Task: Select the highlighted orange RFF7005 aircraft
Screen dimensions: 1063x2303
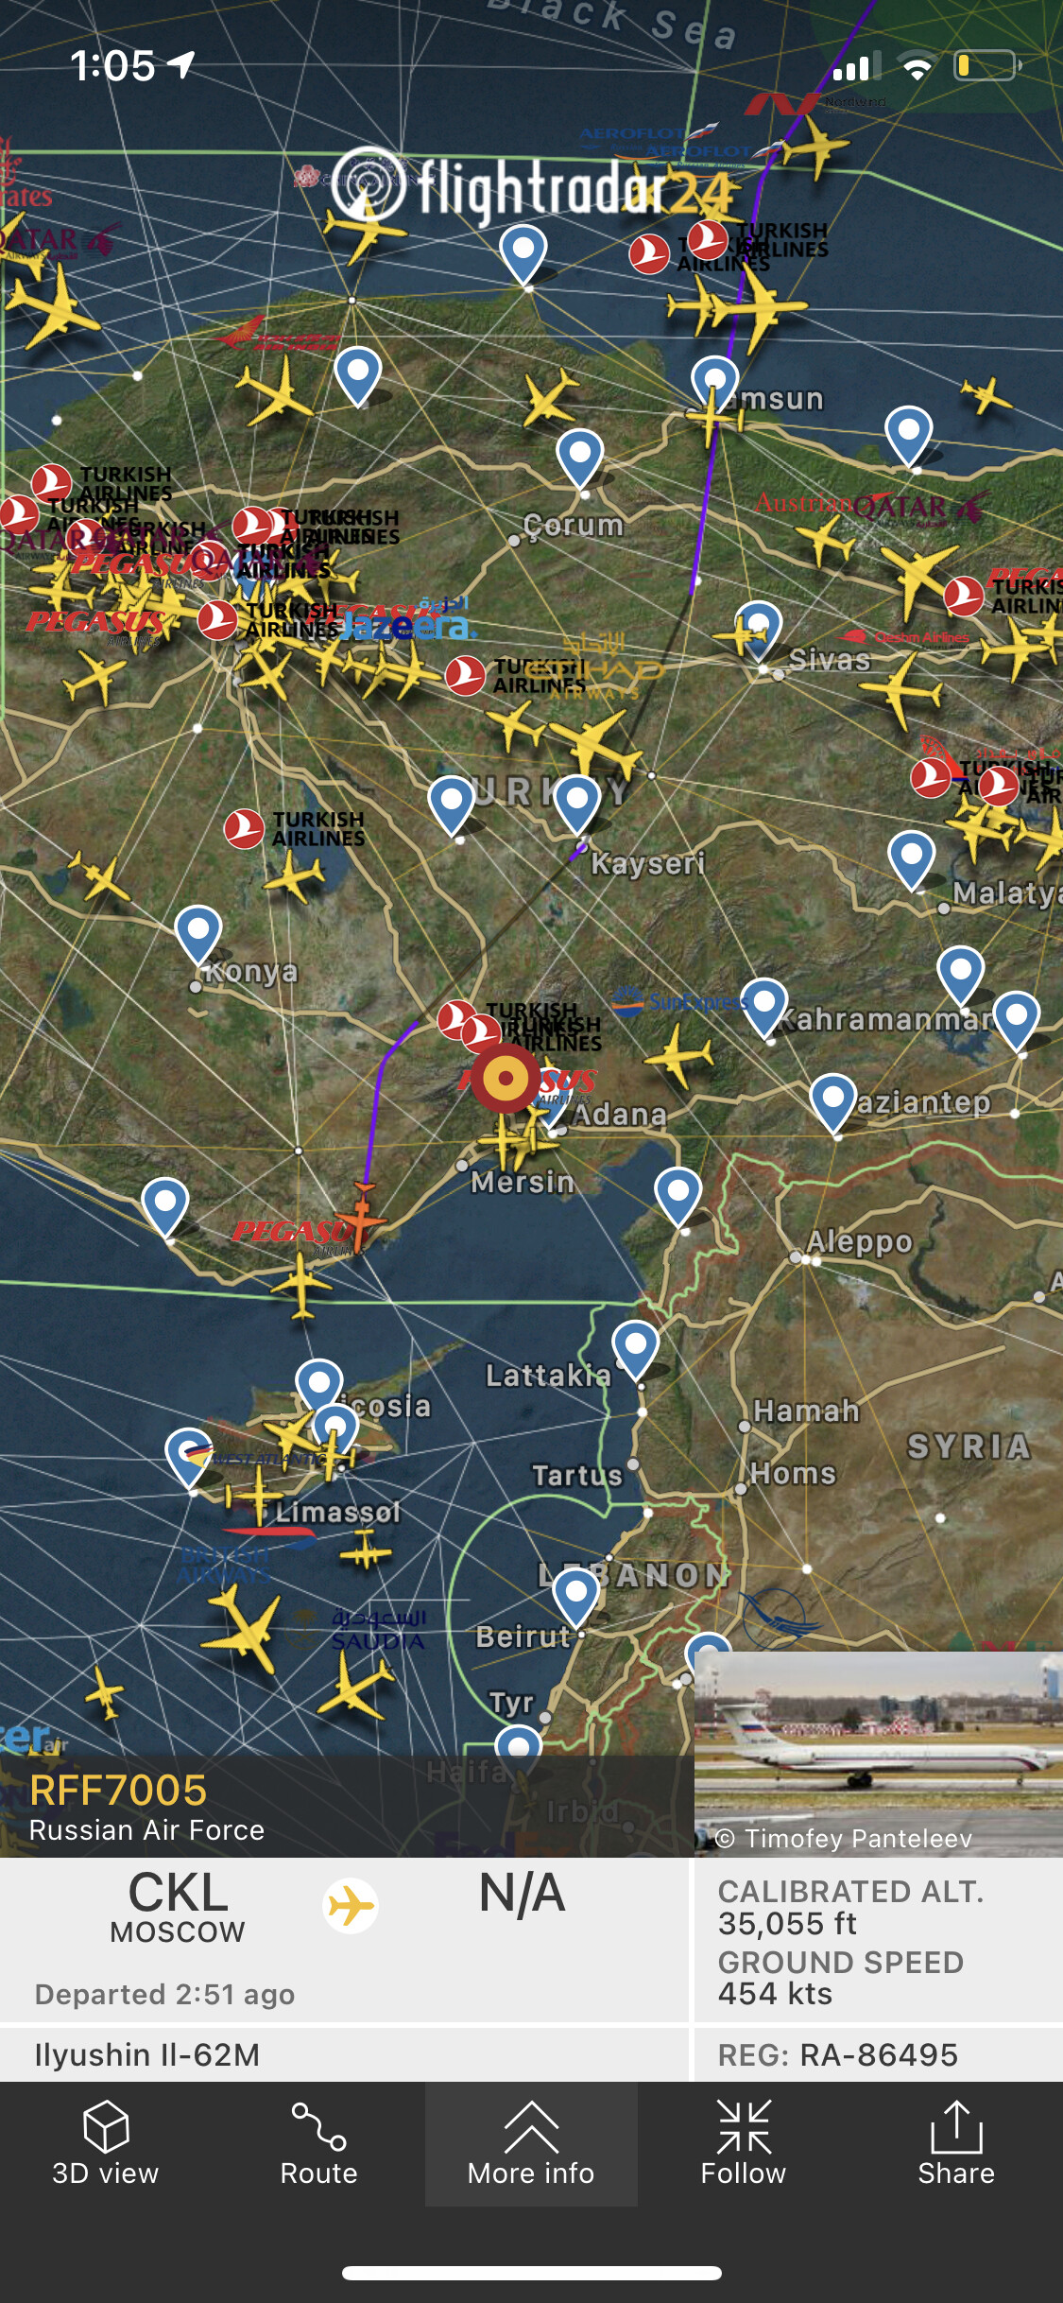Action: click(x=360, y=1218)
